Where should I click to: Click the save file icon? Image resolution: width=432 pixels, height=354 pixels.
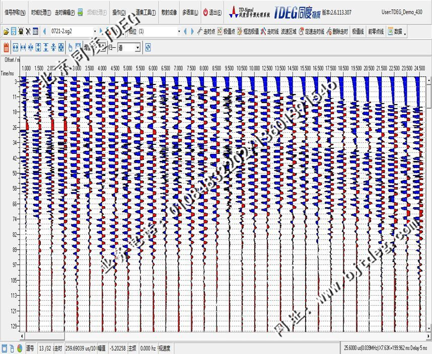(x=14, y=31)
